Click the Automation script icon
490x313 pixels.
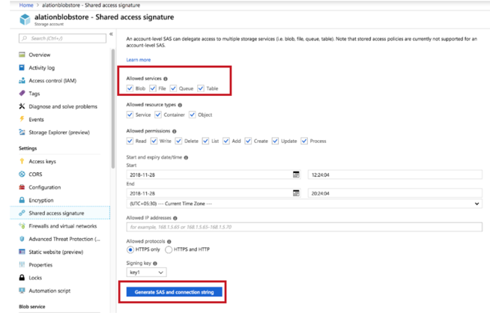coord(22,291)
